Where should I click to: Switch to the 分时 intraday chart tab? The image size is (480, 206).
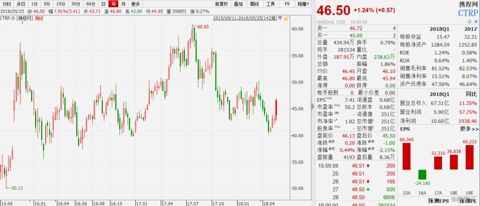pos(7,3)
